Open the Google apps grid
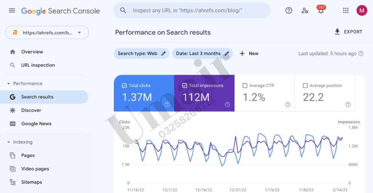This screenshot has width=373, height=193. point(346,11)
